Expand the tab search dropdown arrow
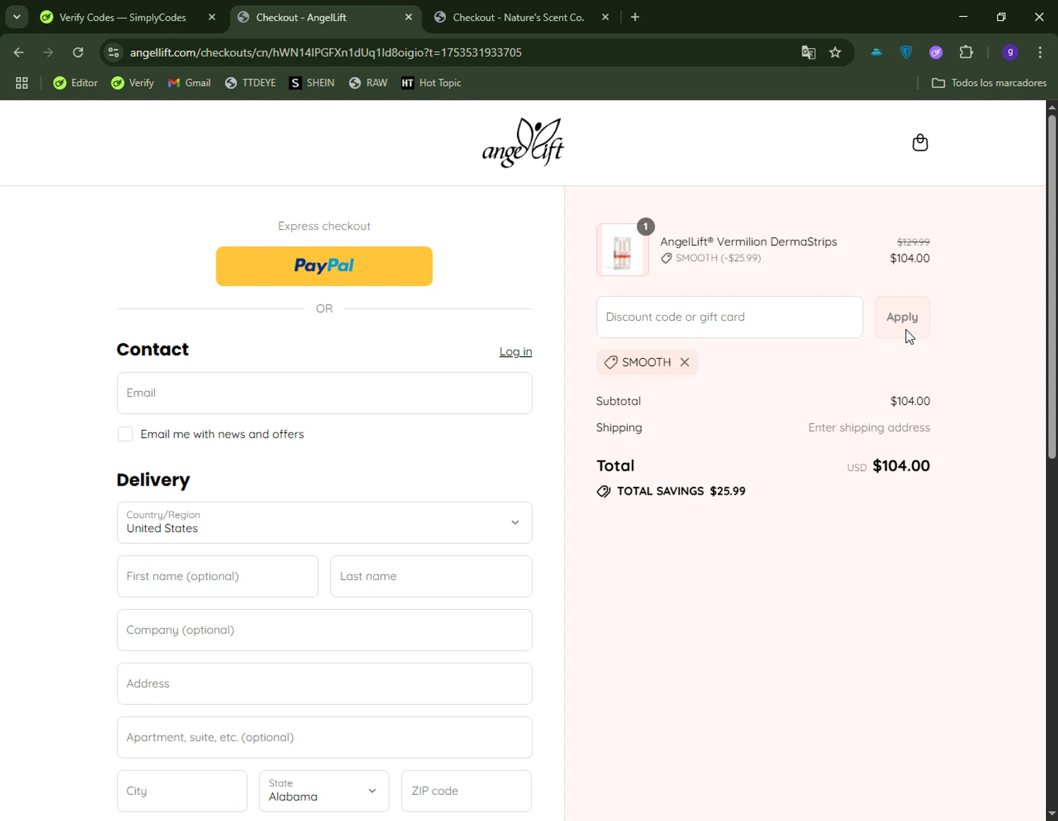 [16, 17]
